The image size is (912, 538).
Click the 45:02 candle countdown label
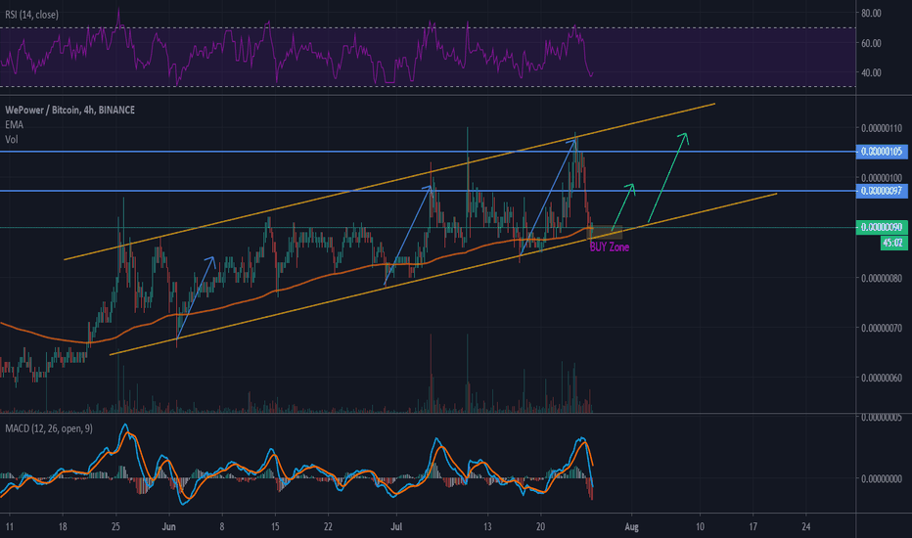tap(892, 243)
